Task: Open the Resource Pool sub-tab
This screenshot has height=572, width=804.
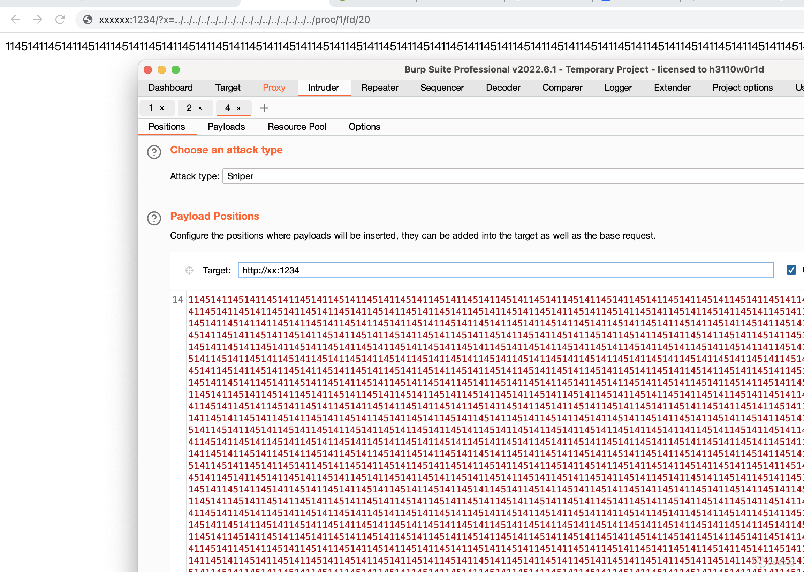Action: [297, 127]
